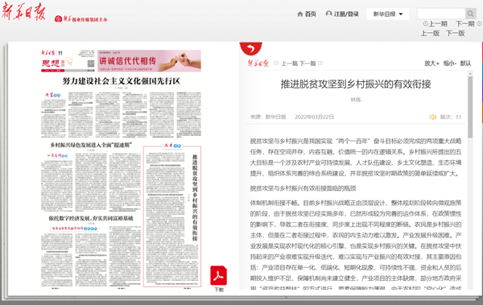Open the 注册/登录 login link
The image size is (483, 305).
pos(342,14)
